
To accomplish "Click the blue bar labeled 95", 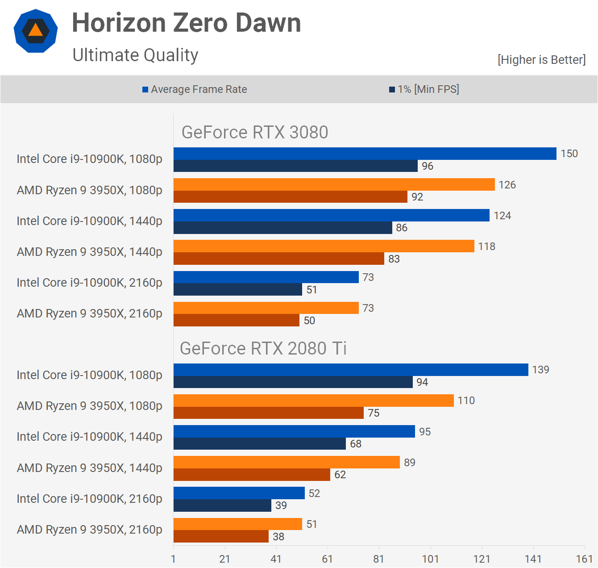I will coord(294,431).
